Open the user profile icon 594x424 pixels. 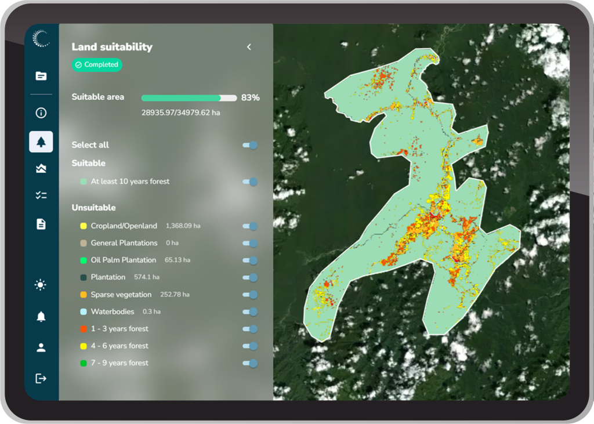[41, 348]
